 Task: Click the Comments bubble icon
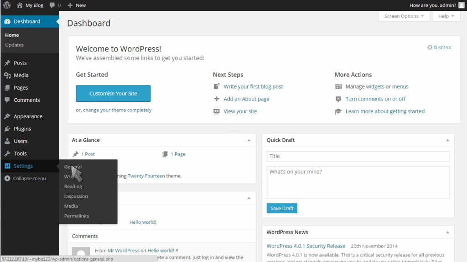coord(7,100)
